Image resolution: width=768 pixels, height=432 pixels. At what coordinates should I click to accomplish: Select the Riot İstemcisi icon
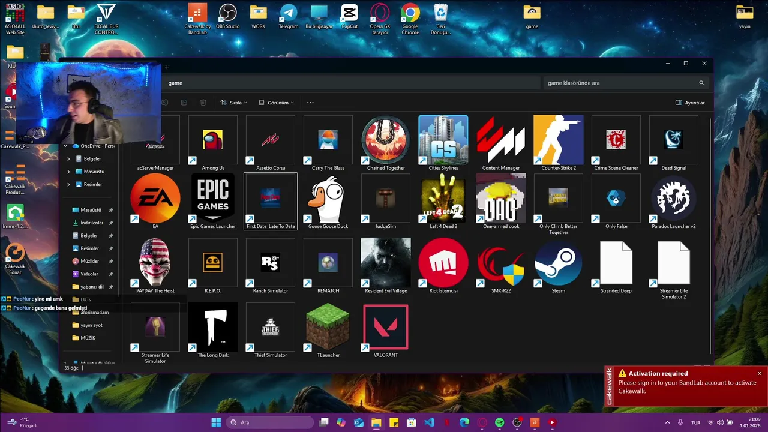pos(443,263)
